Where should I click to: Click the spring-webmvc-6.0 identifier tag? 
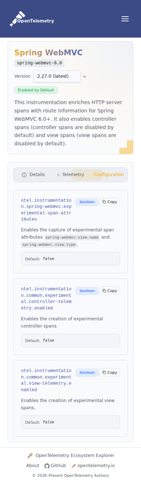coord(39,63)
